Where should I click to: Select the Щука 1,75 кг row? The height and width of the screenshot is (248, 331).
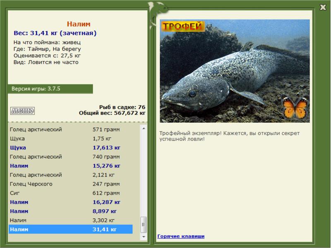coord(71,138)
